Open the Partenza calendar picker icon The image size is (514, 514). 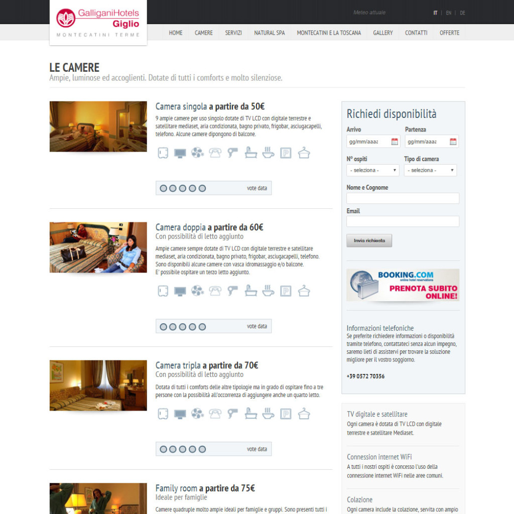pos(453,142)
